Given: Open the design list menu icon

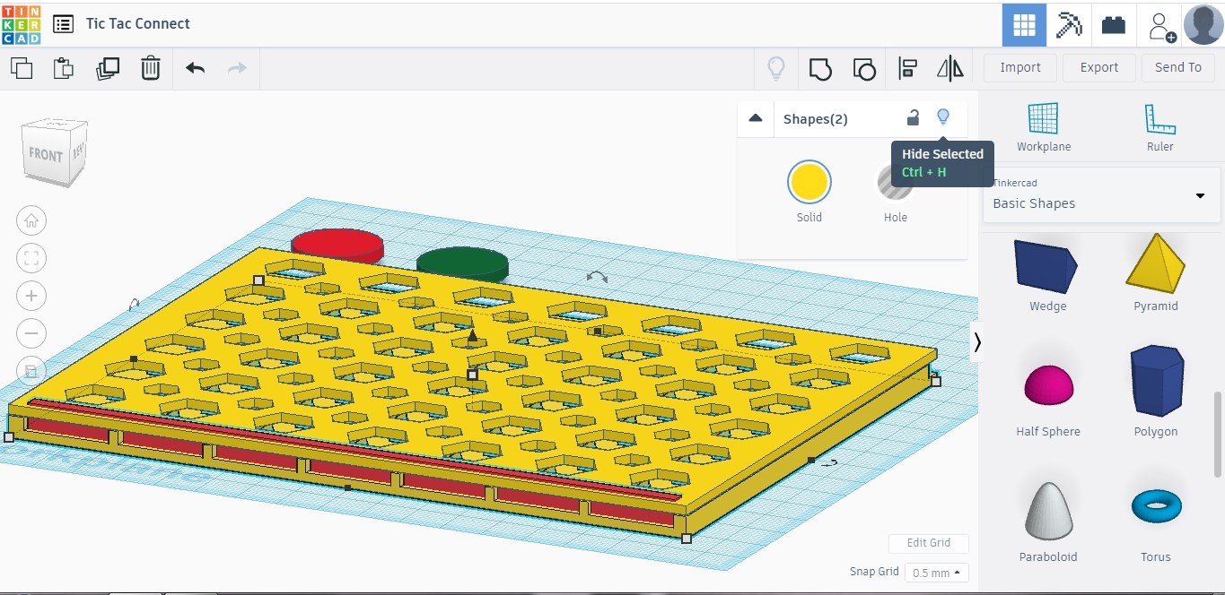Looking at the screenshot, I should 63,24.
